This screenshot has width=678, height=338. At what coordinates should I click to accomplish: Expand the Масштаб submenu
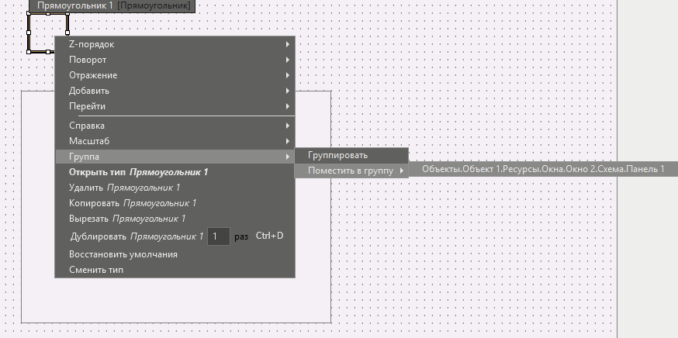(x=89, y=141)
